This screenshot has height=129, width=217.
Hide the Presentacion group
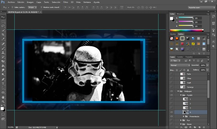point(171,116)
